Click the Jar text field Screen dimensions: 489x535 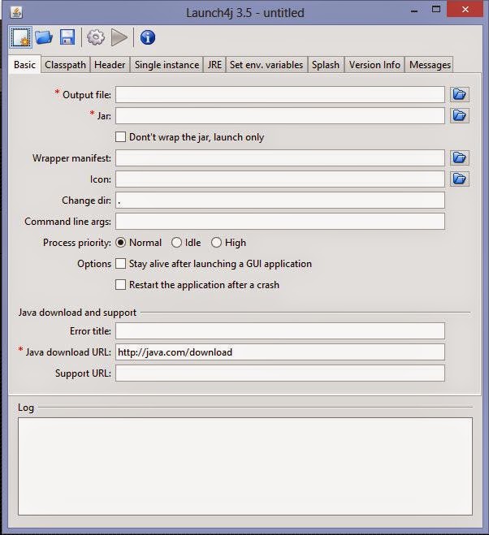point(280,115)
